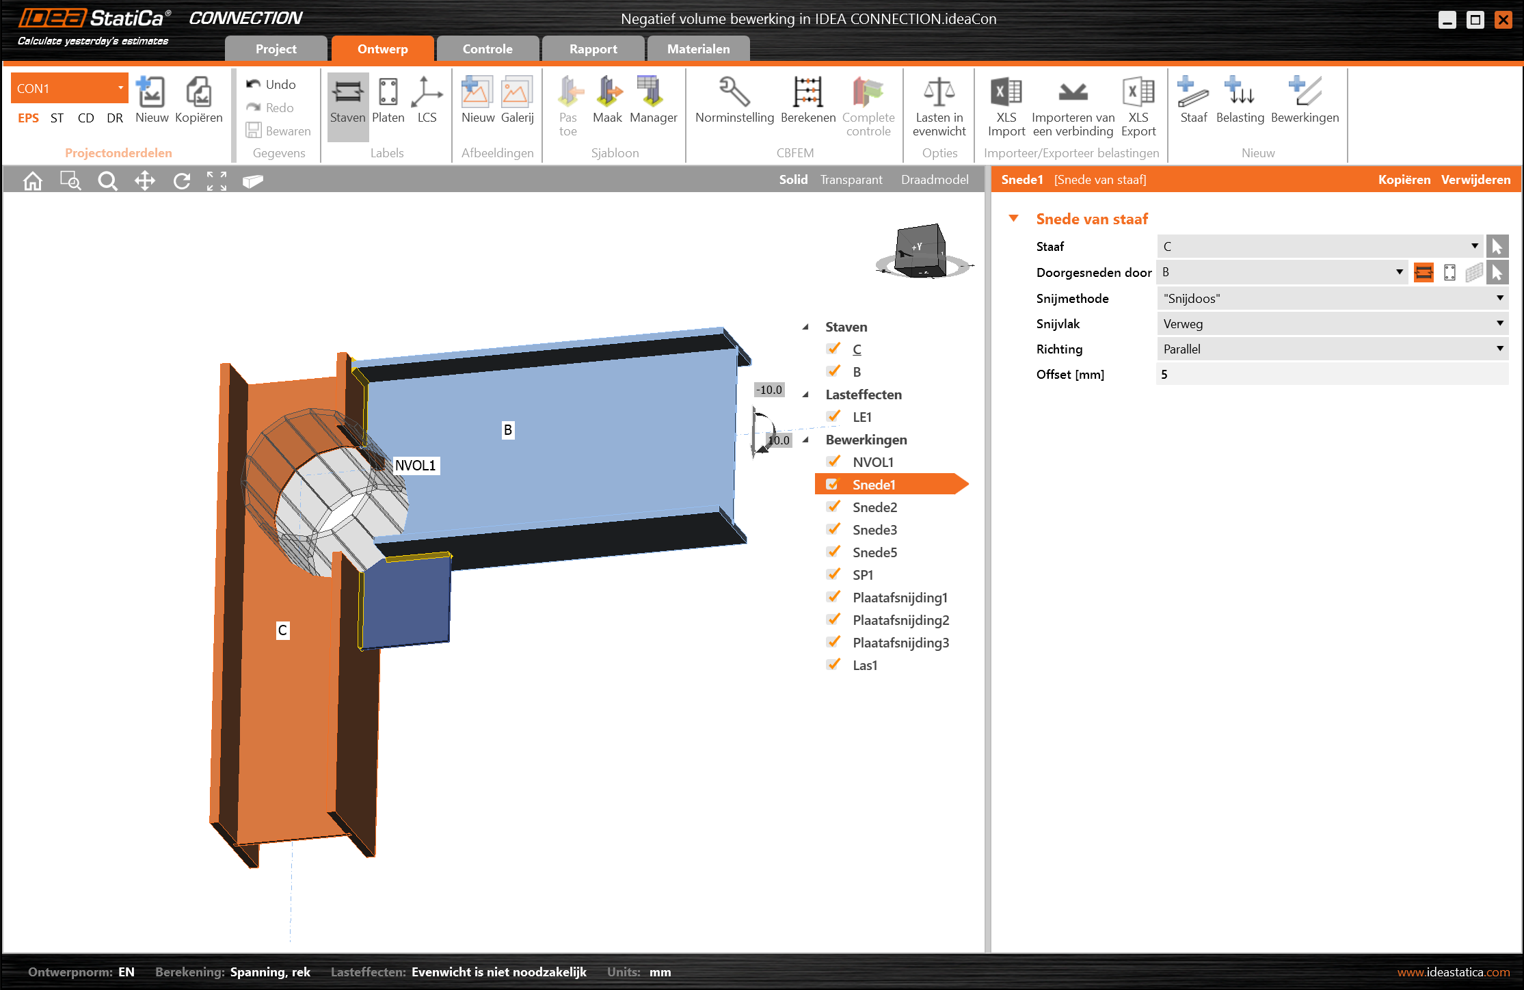Click the Offset [mm] input field

point(1331,374)
